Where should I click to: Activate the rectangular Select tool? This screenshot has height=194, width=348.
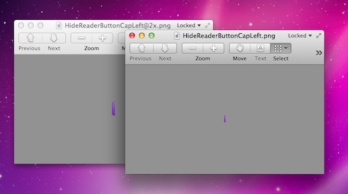[x=278, y=48]
